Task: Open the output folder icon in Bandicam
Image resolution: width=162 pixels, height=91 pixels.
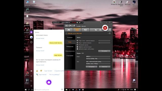Action: click(96, 30)
